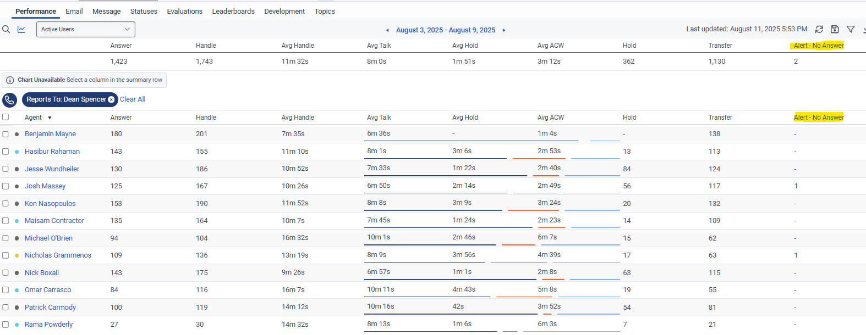Screen dimensions: 866x335
Task: Click the Clear All filters link
Action: pos(133,99)
